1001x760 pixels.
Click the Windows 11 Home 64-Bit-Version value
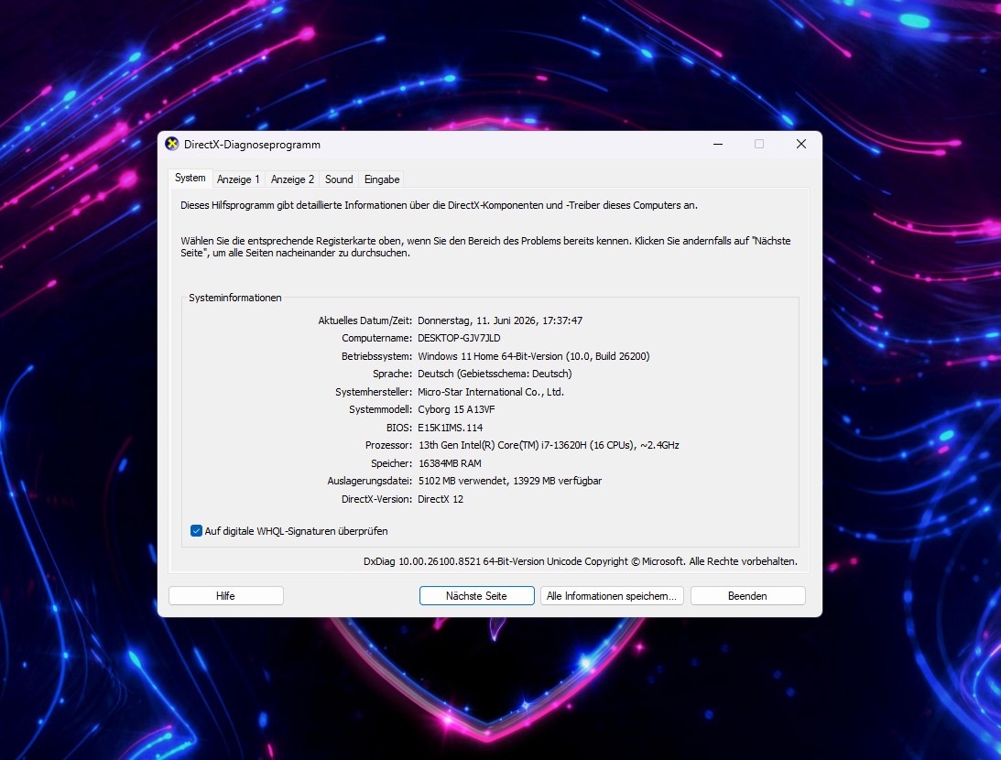pos(534,357)
